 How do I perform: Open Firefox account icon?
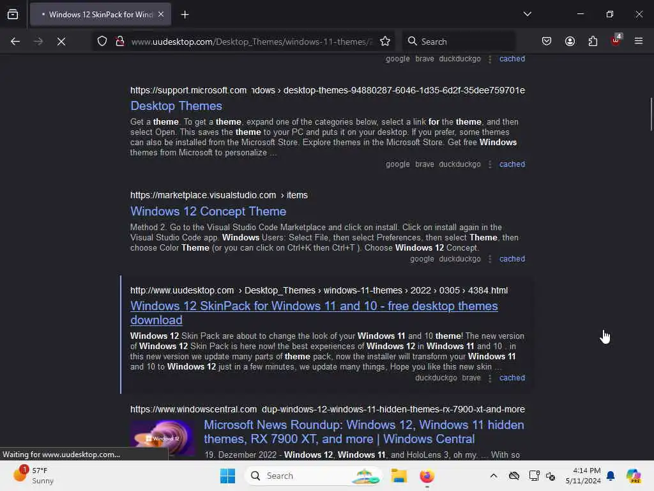570,42
